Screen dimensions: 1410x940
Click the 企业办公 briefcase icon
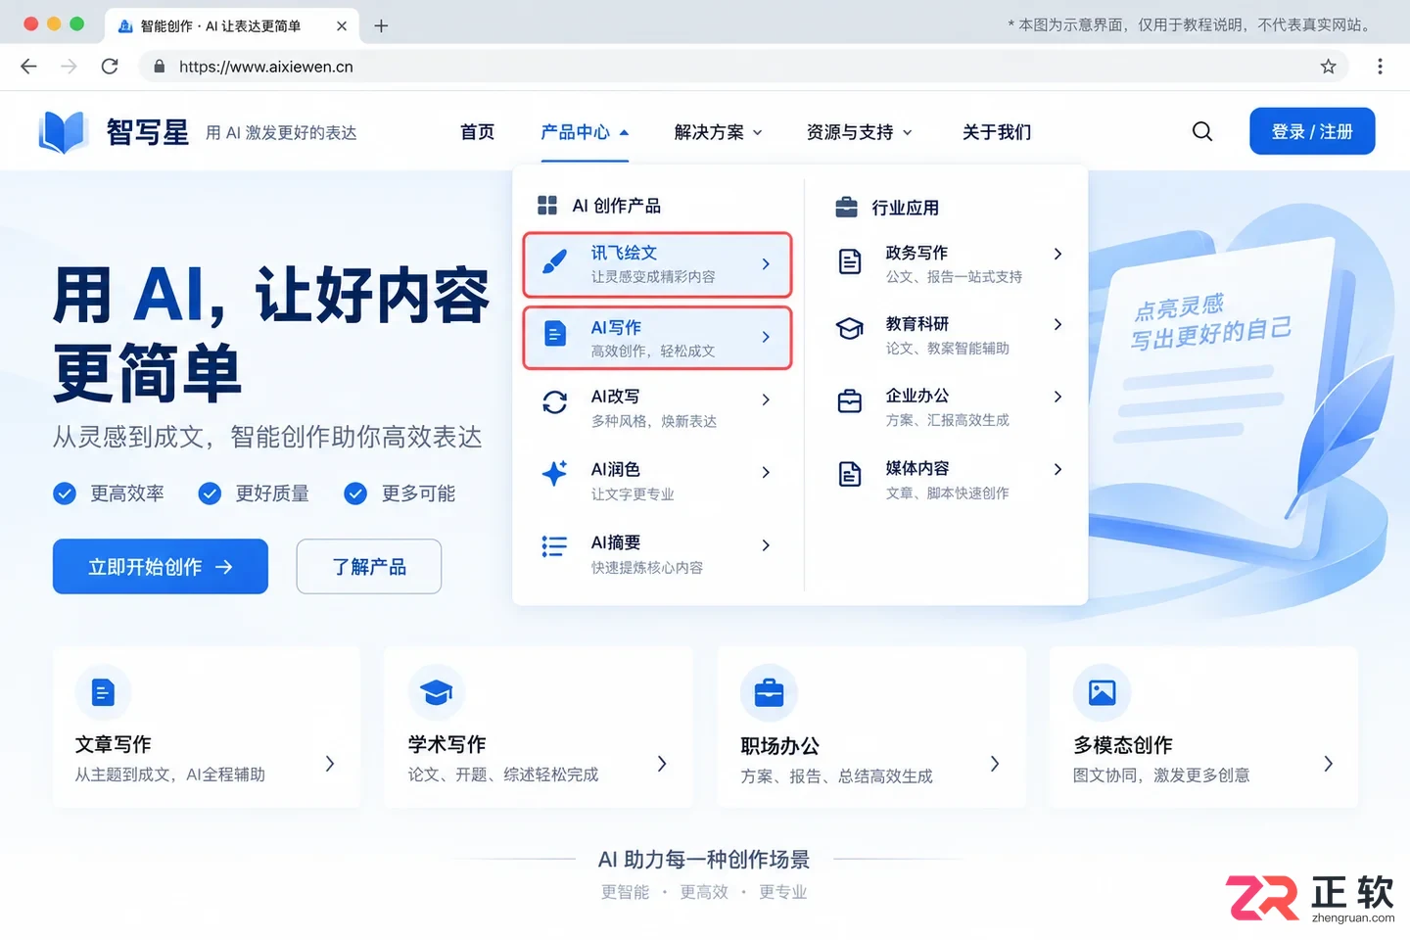pyautogui.click(x=850, y=401)
